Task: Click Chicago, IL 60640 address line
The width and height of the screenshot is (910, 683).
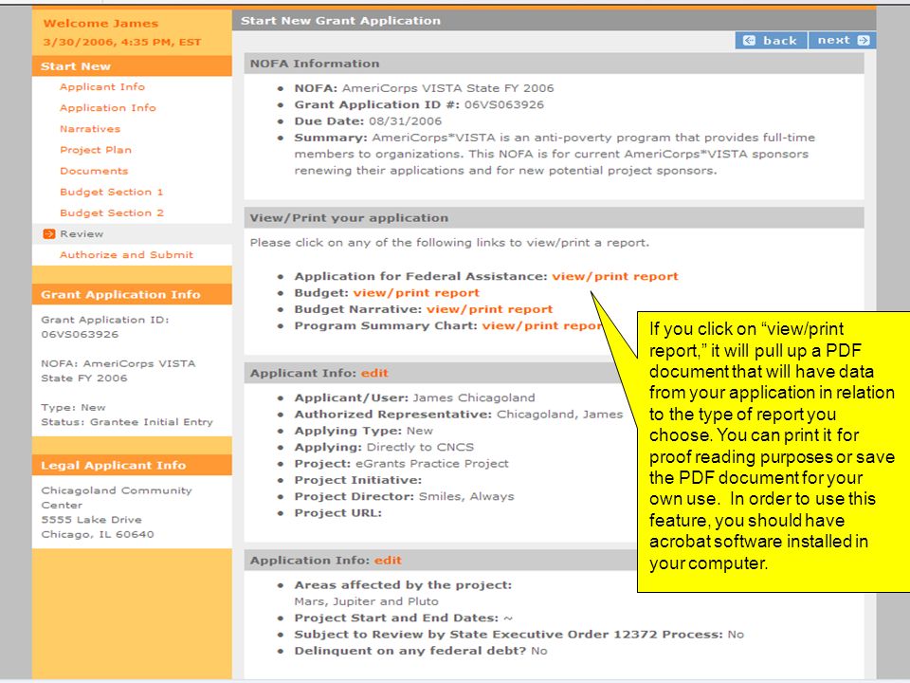Action: tap(98, 534)
